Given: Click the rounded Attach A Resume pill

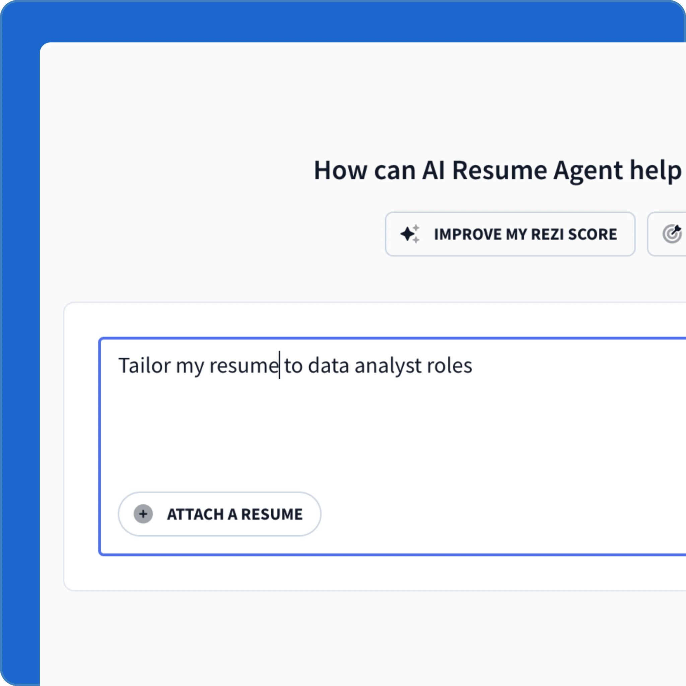Looking at the screenshot, I should (x=219, y=514).
